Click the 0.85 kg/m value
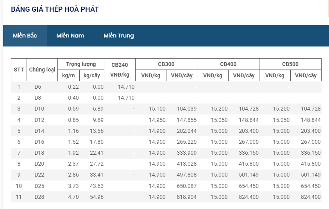This screenshot has height=209, width=329. (73, 120)
